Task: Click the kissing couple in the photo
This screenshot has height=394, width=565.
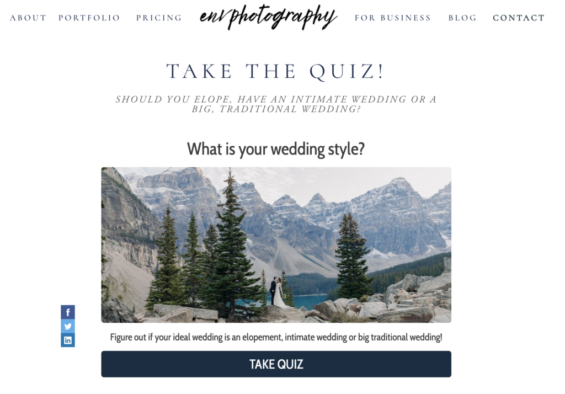Action: [x=277, y=292]
